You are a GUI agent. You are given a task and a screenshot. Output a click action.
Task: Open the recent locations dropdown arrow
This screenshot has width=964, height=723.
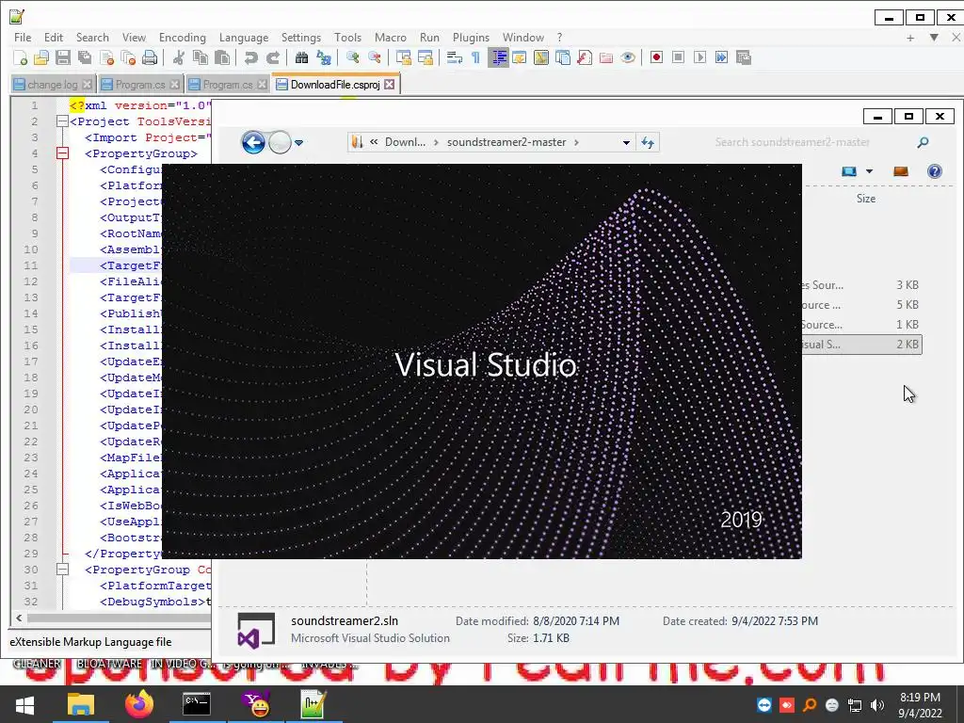[x=298, y=143]
